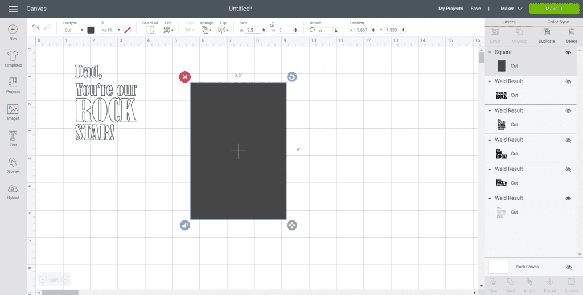Click the red delete handle on square
The width and height of the screenshot is (583, 295).
[x=185, y=77]
